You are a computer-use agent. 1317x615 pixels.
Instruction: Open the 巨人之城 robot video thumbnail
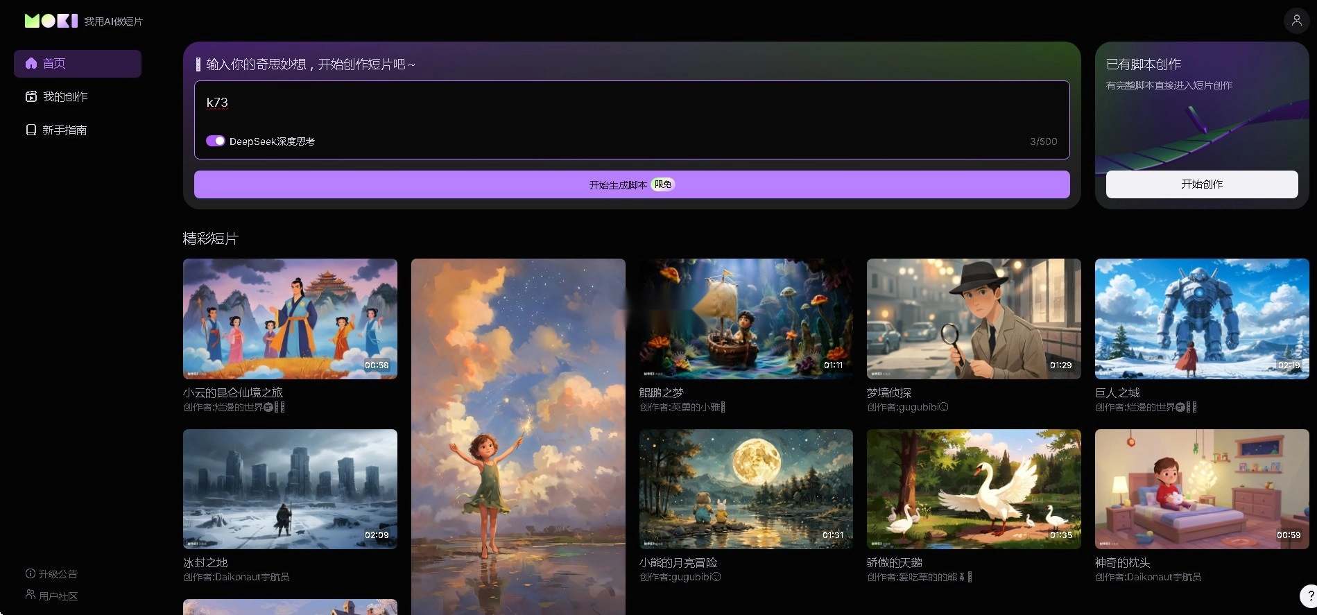click(1201, 319)
